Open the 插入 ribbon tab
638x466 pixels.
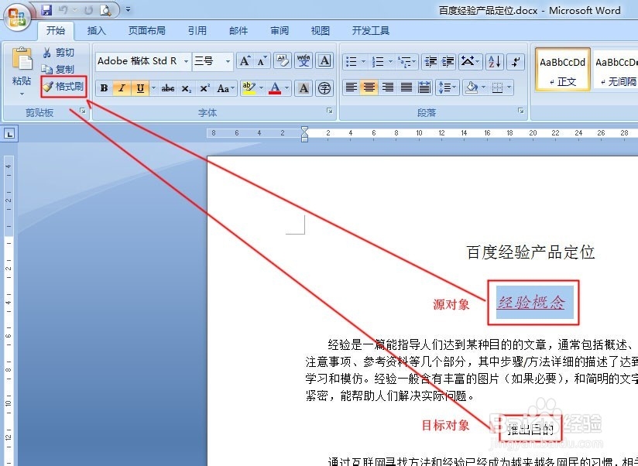[97, 30]
